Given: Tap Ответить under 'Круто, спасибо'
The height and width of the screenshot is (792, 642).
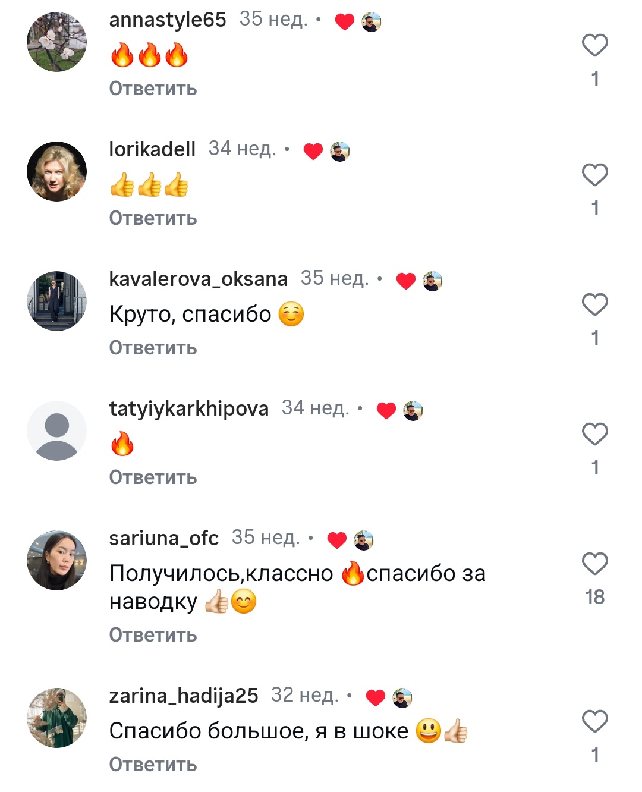Looking at the screenshot, I should tap(153, 348).
